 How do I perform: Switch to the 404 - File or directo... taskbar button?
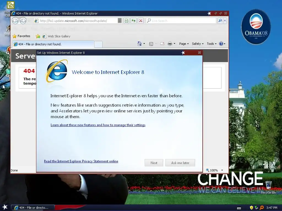click(33, 208)
